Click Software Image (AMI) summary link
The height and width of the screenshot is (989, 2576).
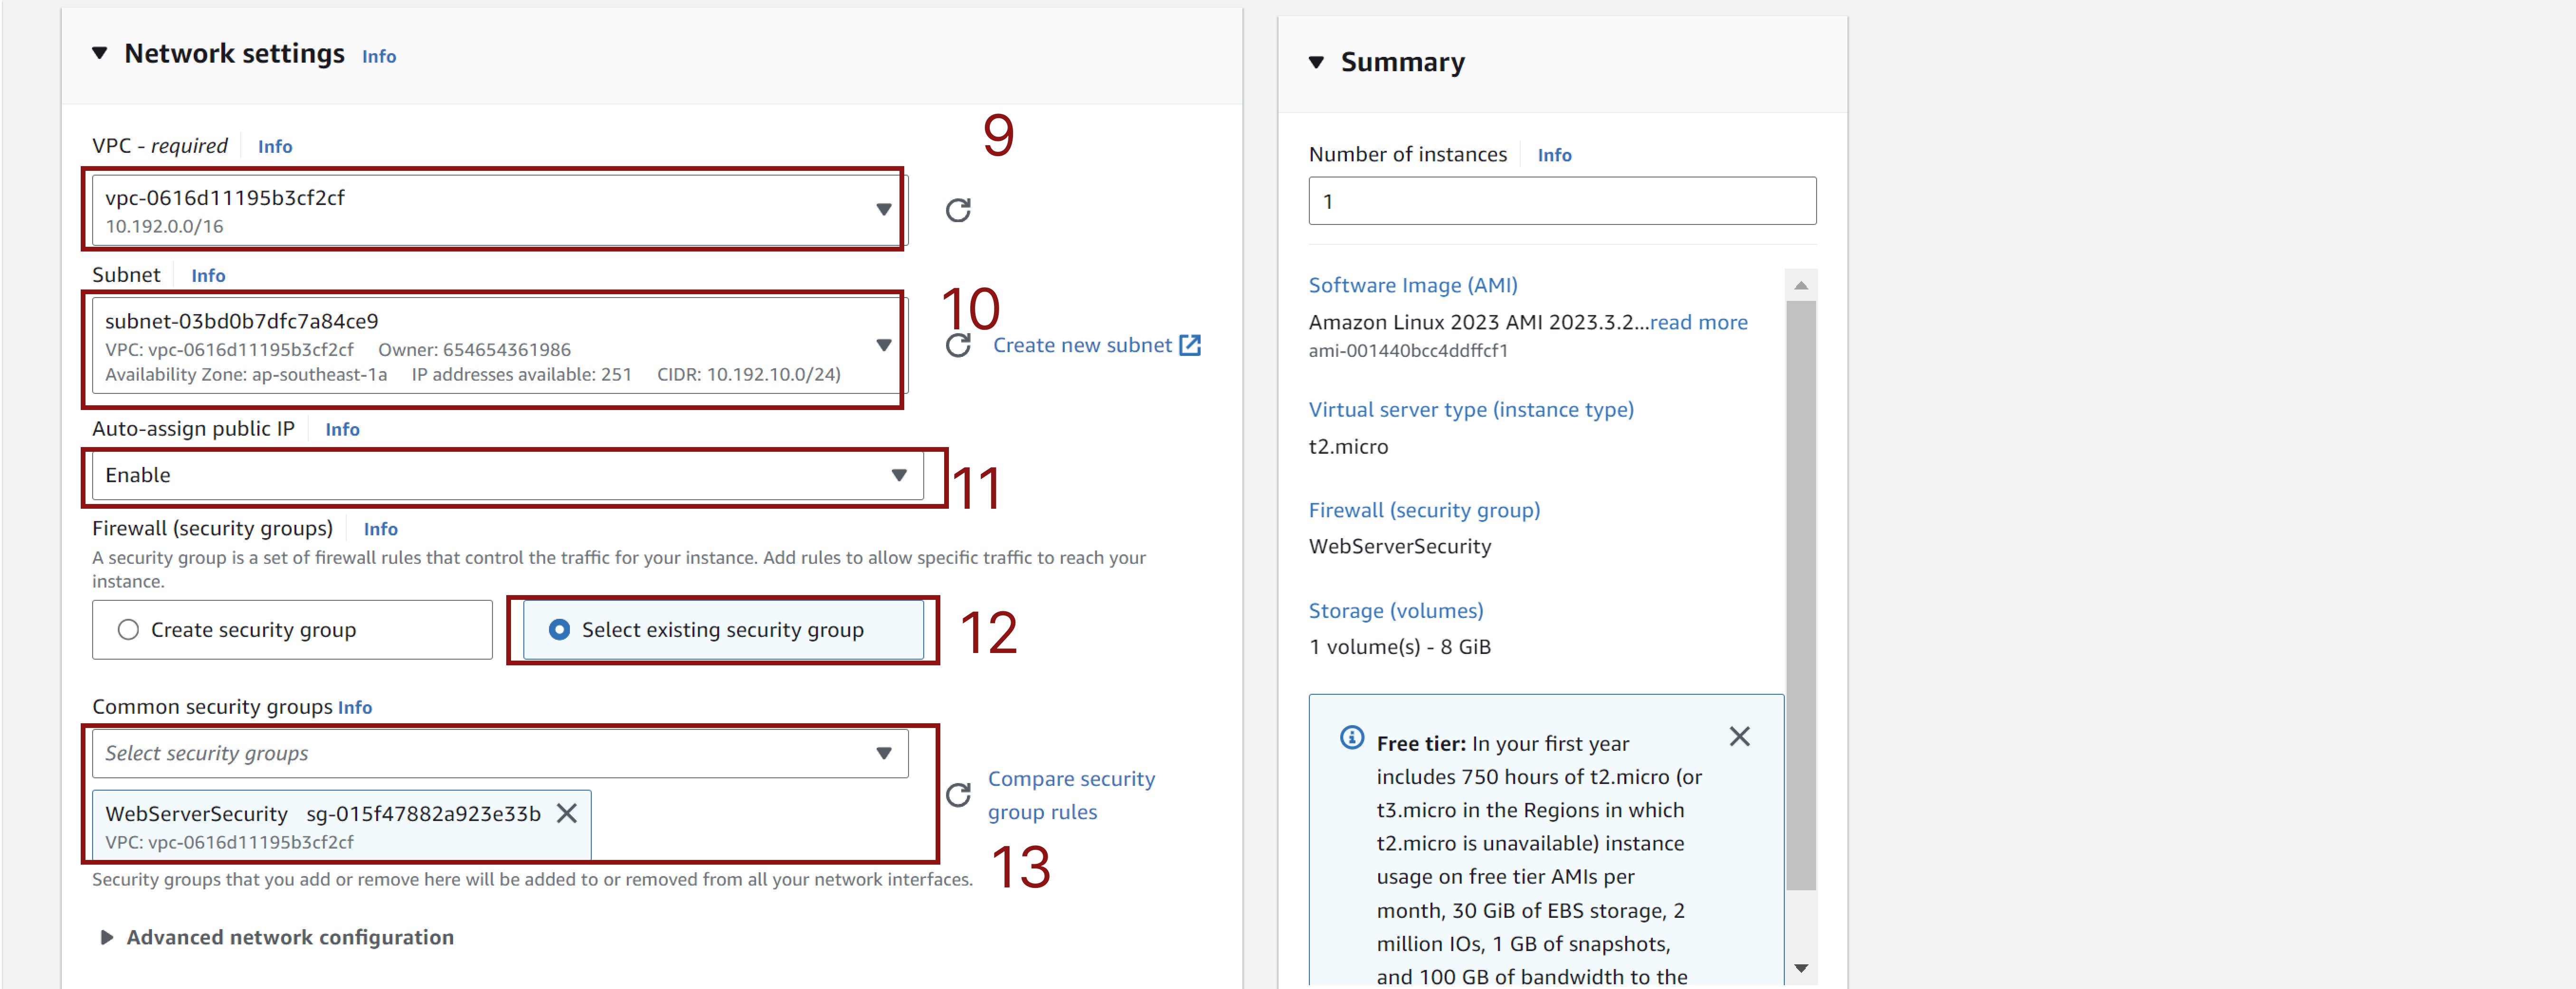point(1413,286)
